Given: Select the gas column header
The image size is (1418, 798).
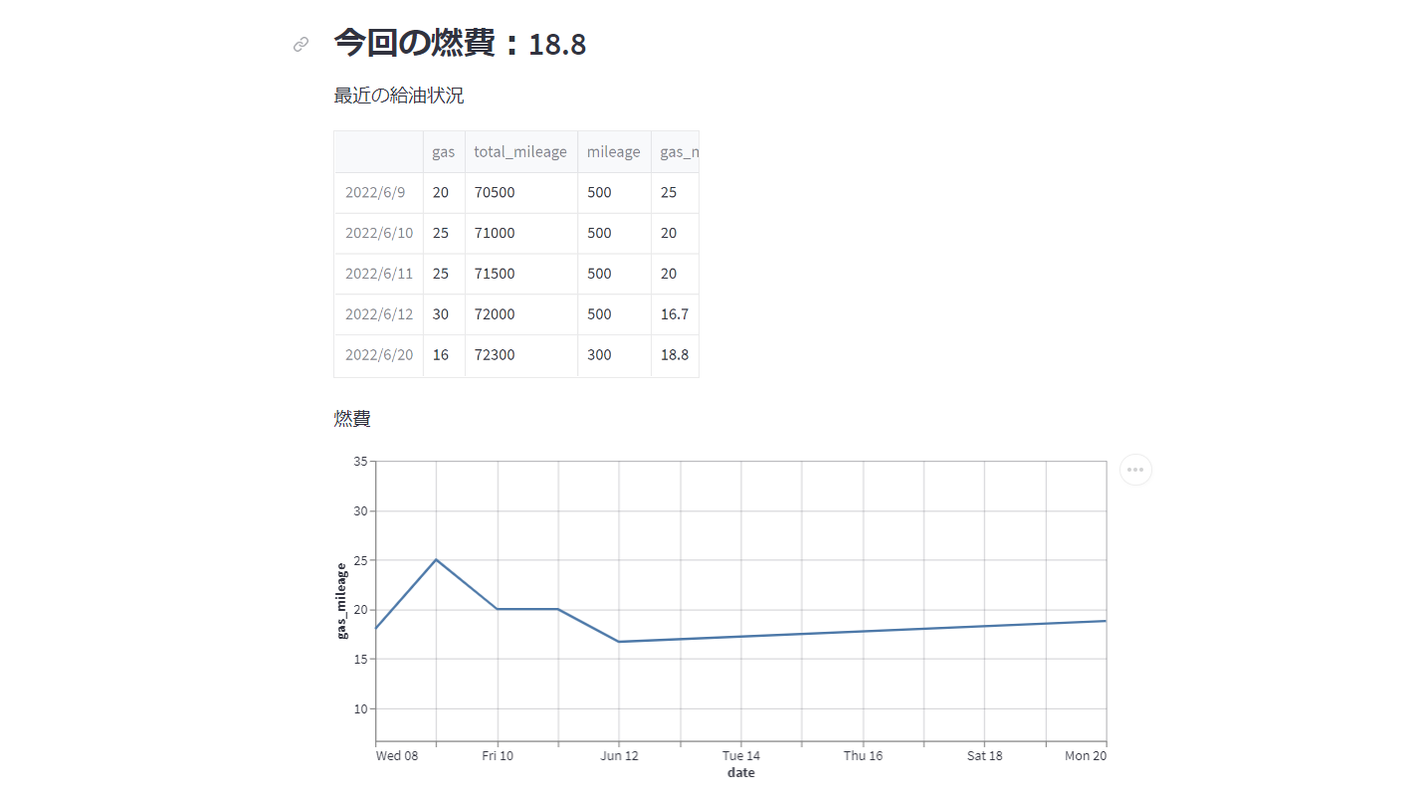Looking at the screenshot, I should tap(443, 151).
